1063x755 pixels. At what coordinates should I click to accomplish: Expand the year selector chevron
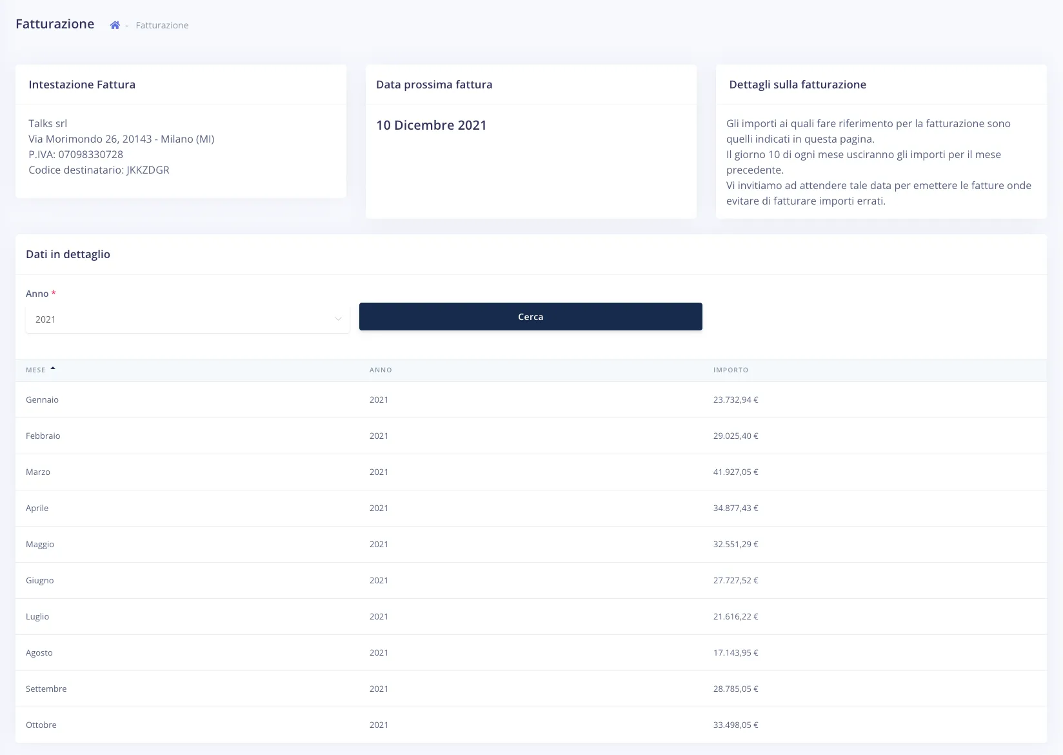tap(338, 319)
